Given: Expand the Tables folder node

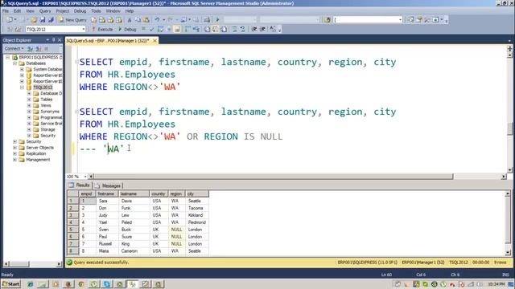Looking at the screenshot, I should click(29, 100).
